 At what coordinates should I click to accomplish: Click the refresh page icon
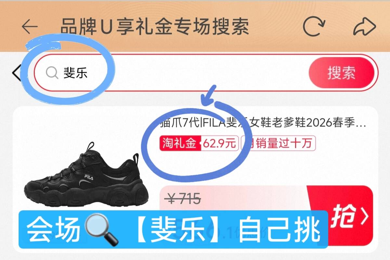(x=314, y=27)
